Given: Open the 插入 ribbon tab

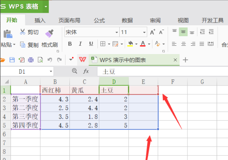Looking at the screenshot, I should [40, 20].
